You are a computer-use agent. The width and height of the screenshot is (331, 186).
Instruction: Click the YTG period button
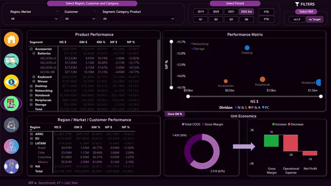pyautogui.click(x=266, y=19)
